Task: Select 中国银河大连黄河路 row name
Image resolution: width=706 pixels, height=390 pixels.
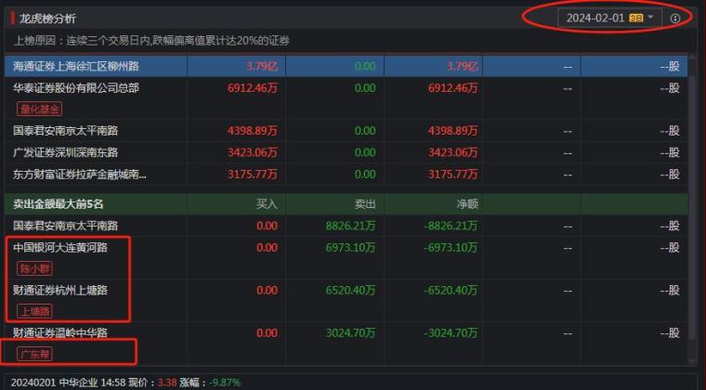Action: tap(60, 247)
